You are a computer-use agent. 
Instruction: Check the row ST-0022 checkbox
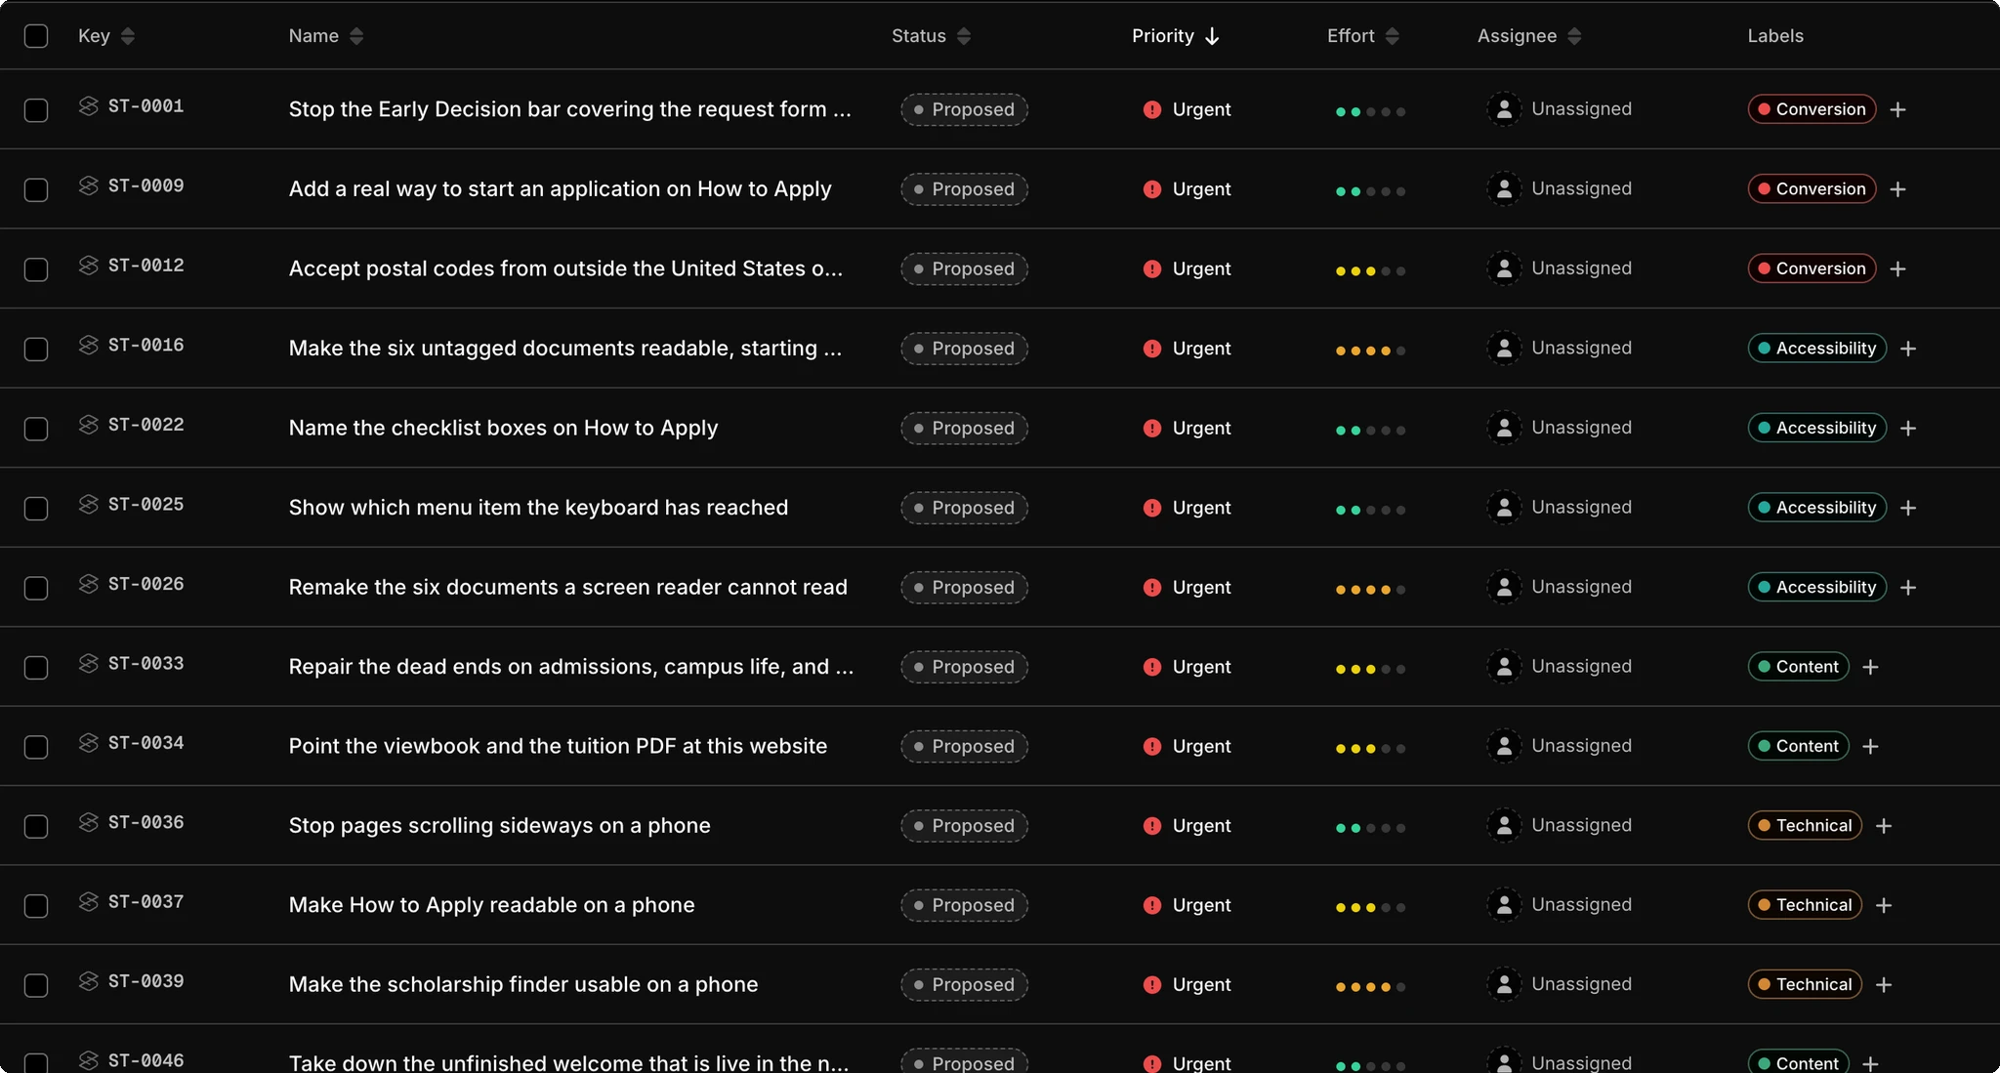coord(36,429)
